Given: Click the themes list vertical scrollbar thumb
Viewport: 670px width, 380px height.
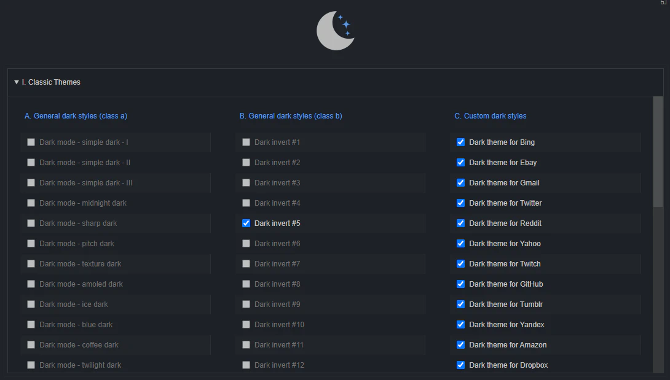Looking at the screenshot, I should click(x=658, y=152).
